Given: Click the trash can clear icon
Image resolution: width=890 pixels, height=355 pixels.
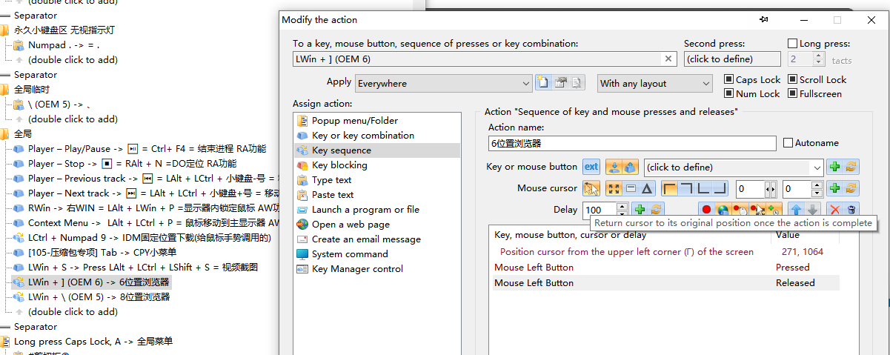Looking at the screenshot, I should coord(851,210).
